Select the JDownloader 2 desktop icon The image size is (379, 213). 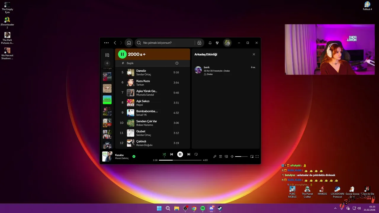tap(7, 23)
